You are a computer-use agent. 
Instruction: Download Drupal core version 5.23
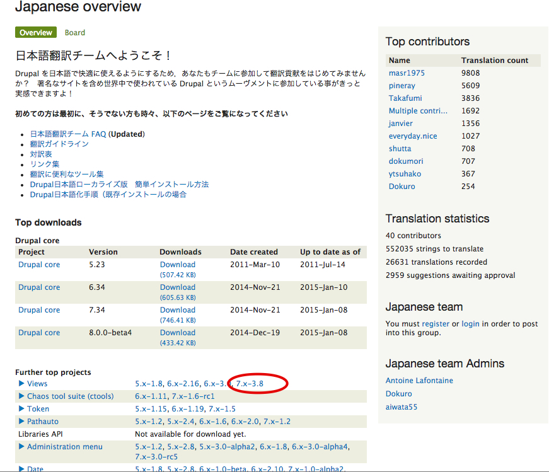pos(177,264)
